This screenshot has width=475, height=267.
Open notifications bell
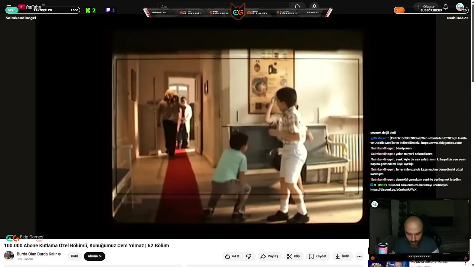tap(445, 7)
